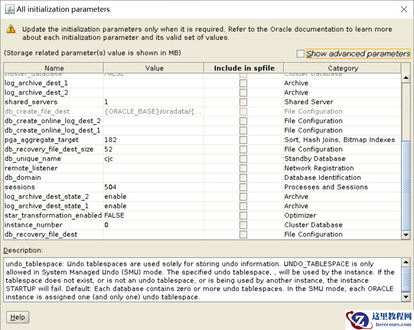Sort by the Name column header
414x330 pixels.
coord(54,68)
